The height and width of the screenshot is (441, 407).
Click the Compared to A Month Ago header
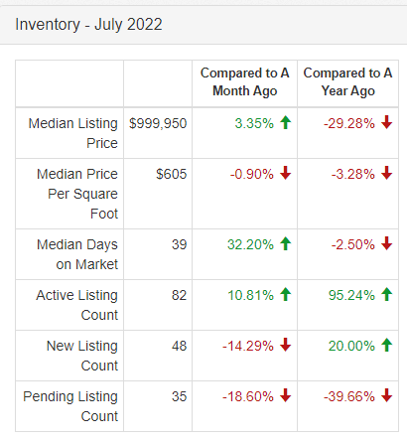(x=245, y=81)
